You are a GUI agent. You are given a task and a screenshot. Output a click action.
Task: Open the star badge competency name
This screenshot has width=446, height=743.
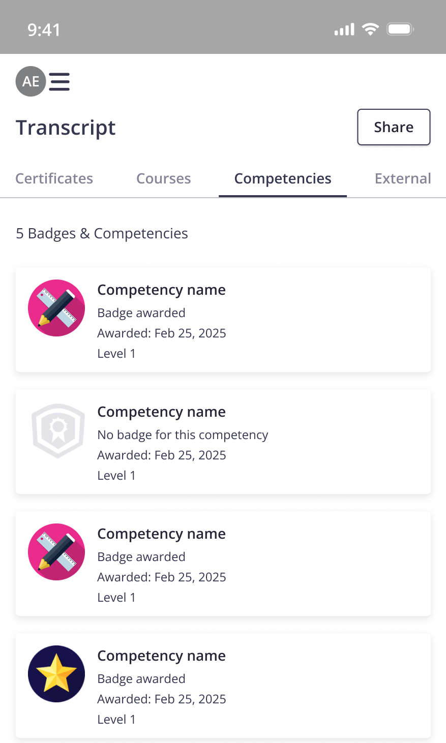click(x=161, y=656)
